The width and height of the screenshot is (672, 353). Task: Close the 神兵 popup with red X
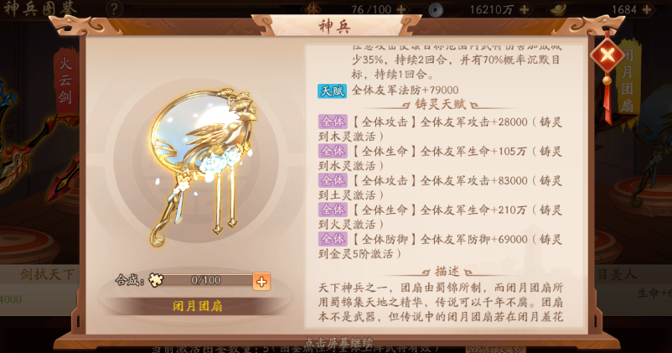pos(607,55)
